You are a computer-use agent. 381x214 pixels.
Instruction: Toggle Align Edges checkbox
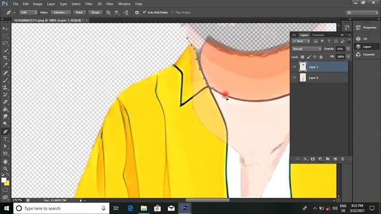point(173,12)
